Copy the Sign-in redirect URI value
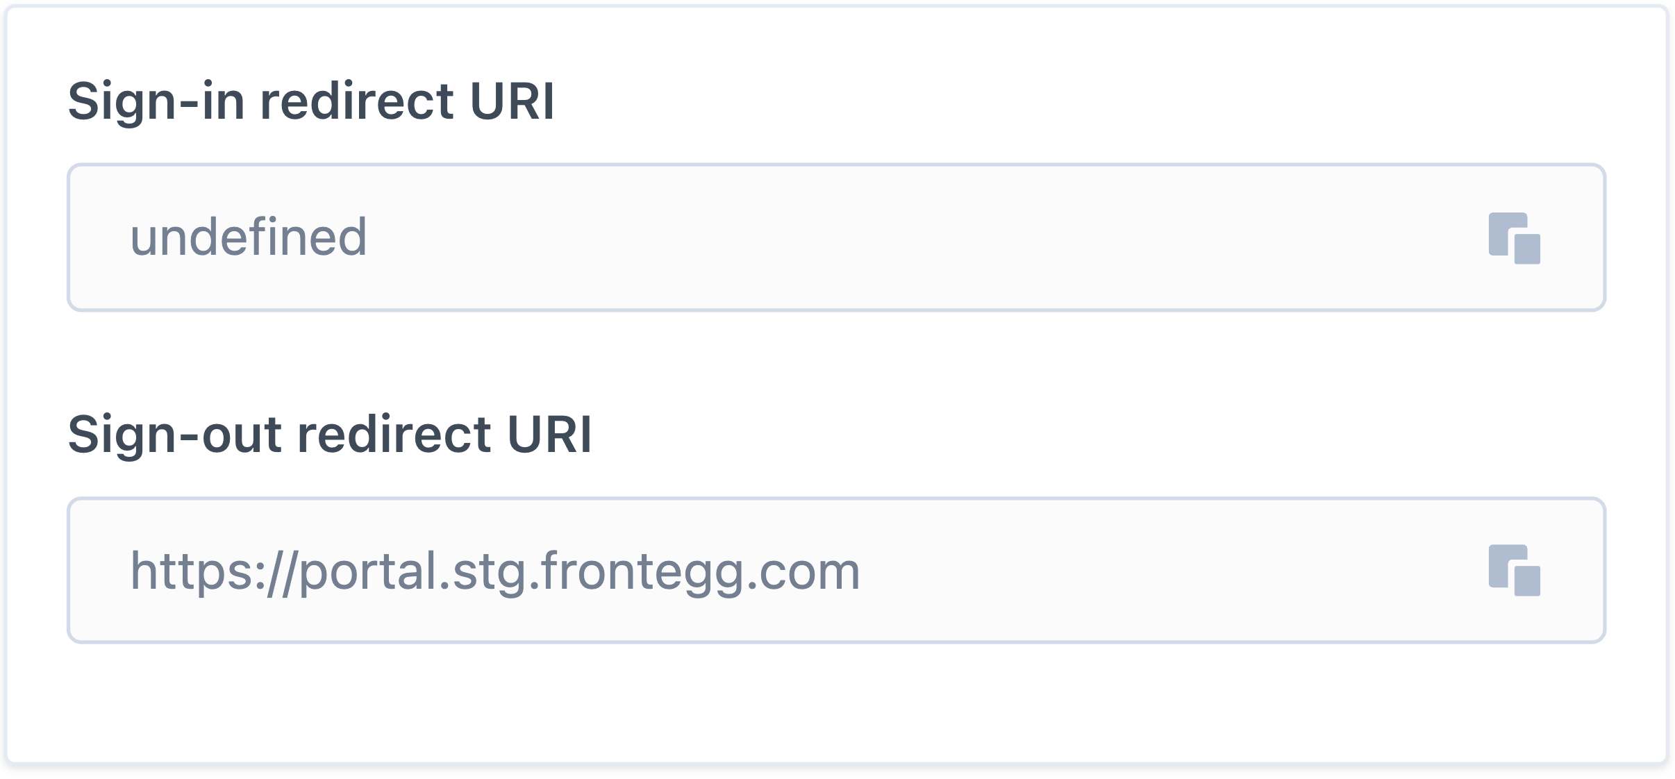Image resolution: width=1675 pixels, height=779 pixels. [x=1514, y=238]
